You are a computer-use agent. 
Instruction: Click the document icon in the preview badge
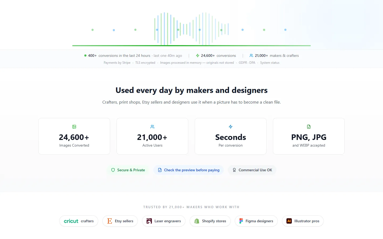[x=160, y=170]
